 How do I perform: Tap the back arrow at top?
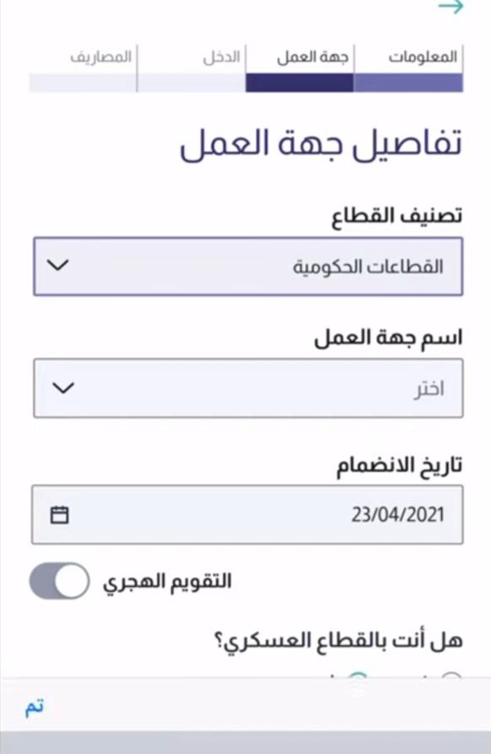pyautogui.click(x=451, y=8)
